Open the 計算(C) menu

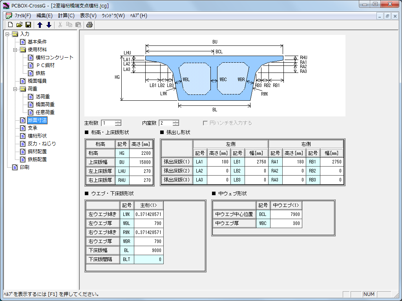coord(66,16)
